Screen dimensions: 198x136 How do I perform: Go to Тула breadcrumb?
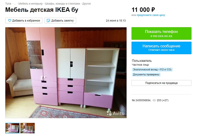point(8,4)
